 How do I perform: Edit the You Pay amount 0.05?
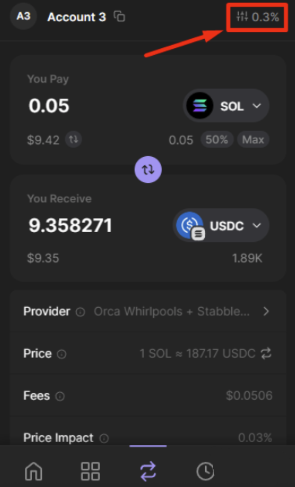click(49, 106)
